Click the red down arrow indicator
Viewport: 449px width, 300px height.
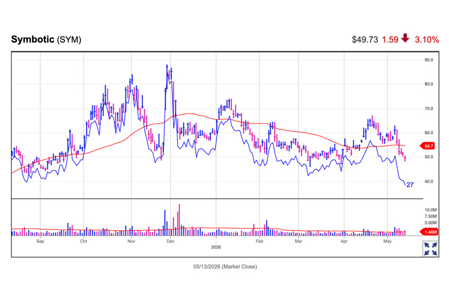tap(405, 38)
